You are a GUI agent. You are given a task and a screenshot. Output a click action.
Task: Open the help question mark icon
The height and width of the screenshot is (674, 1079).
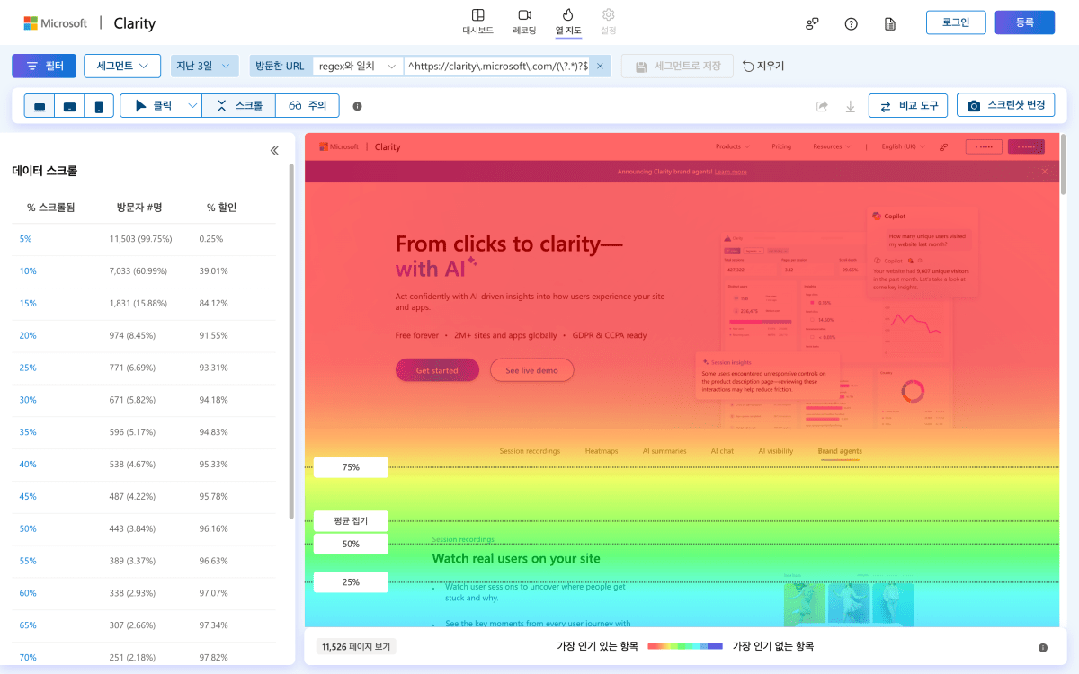[852, 23]
